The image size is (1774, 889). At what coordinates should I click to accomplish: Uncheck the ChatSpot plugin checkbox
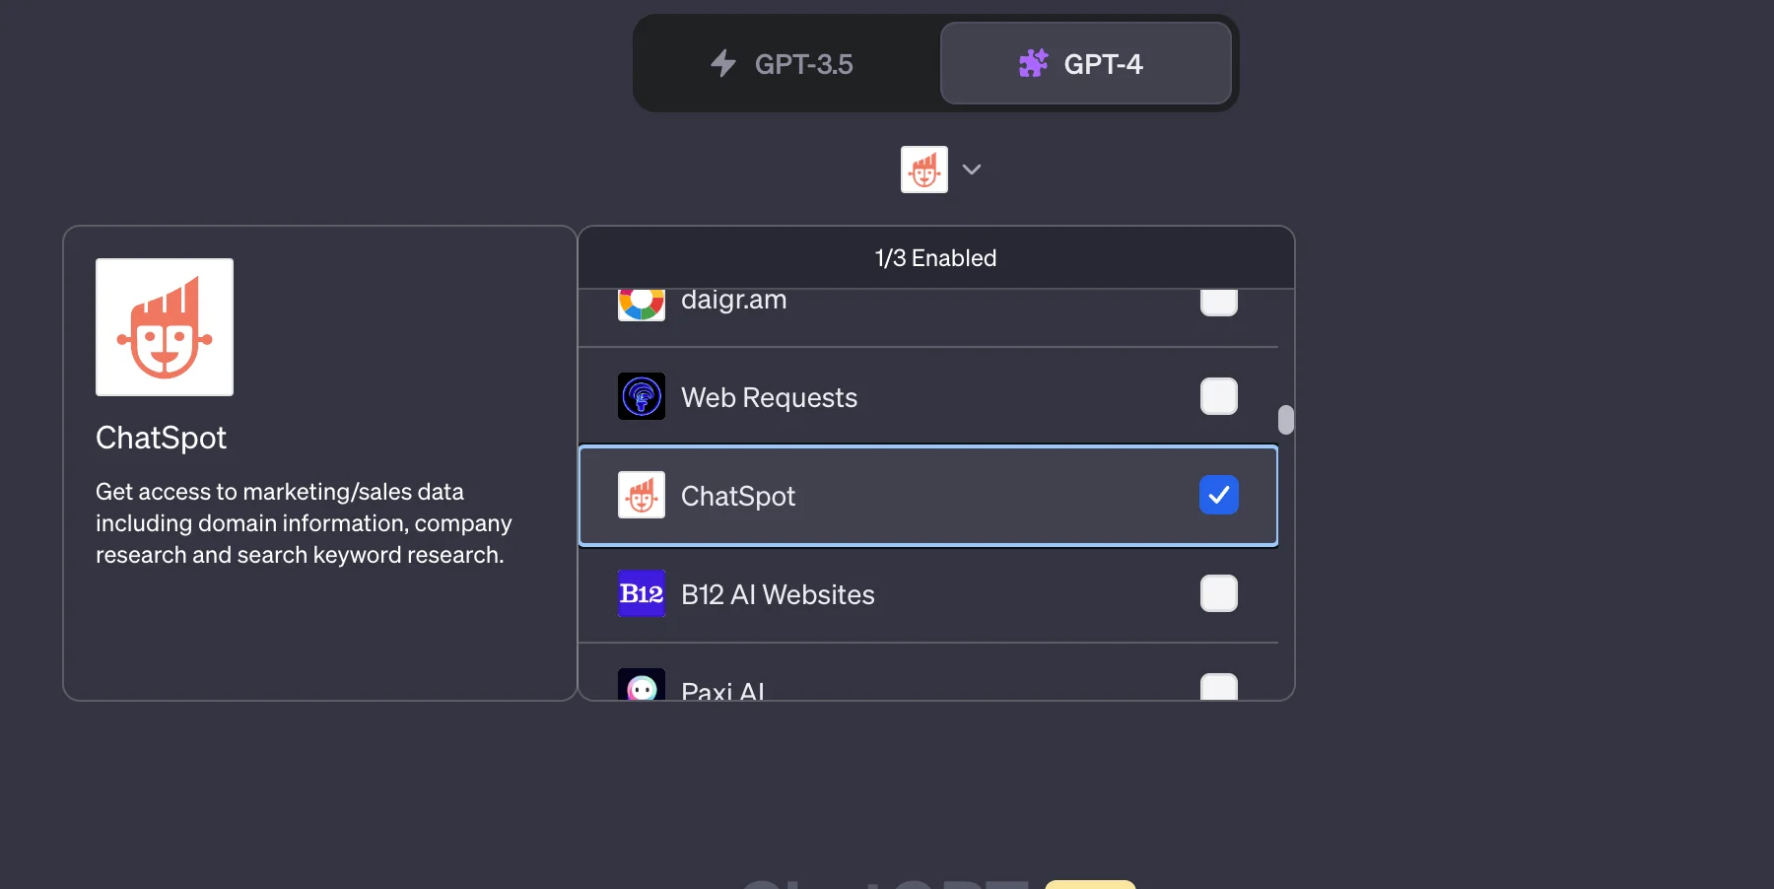[1219, 495]
